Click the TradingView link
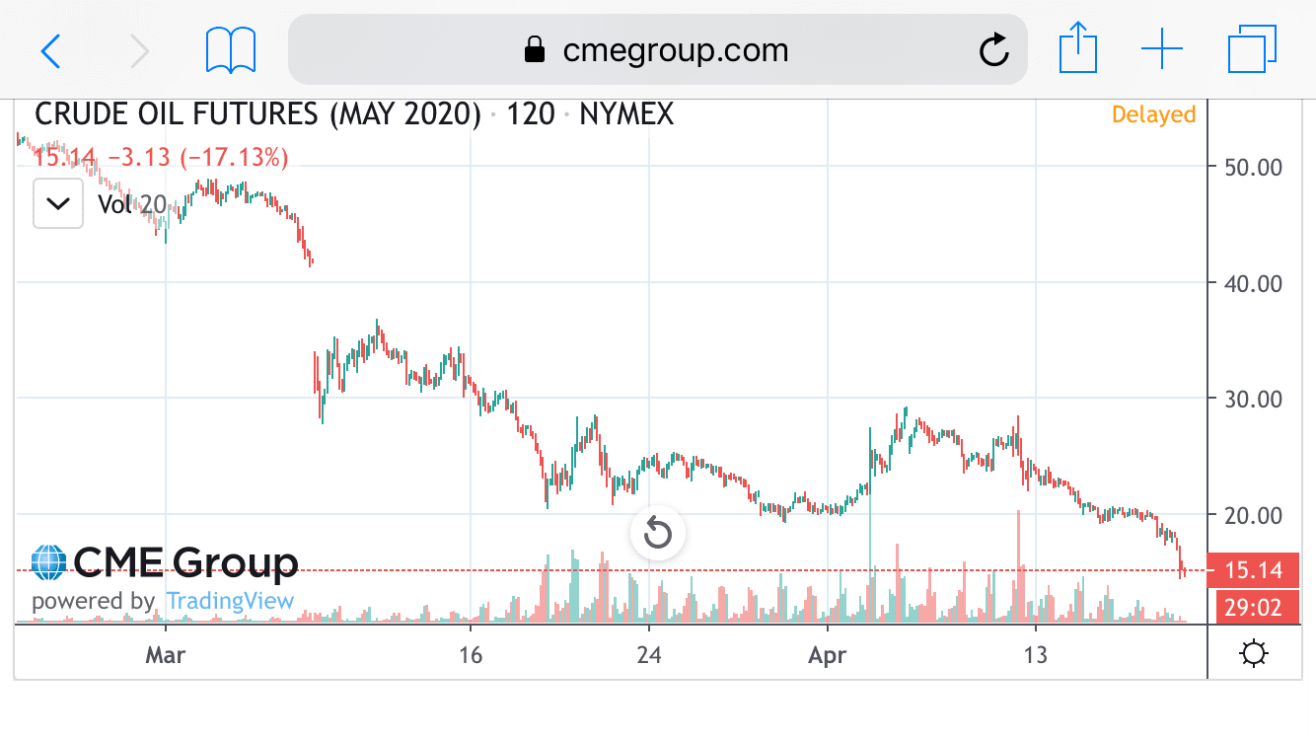The image size is (1316, 740). click(x=230, y=601)
